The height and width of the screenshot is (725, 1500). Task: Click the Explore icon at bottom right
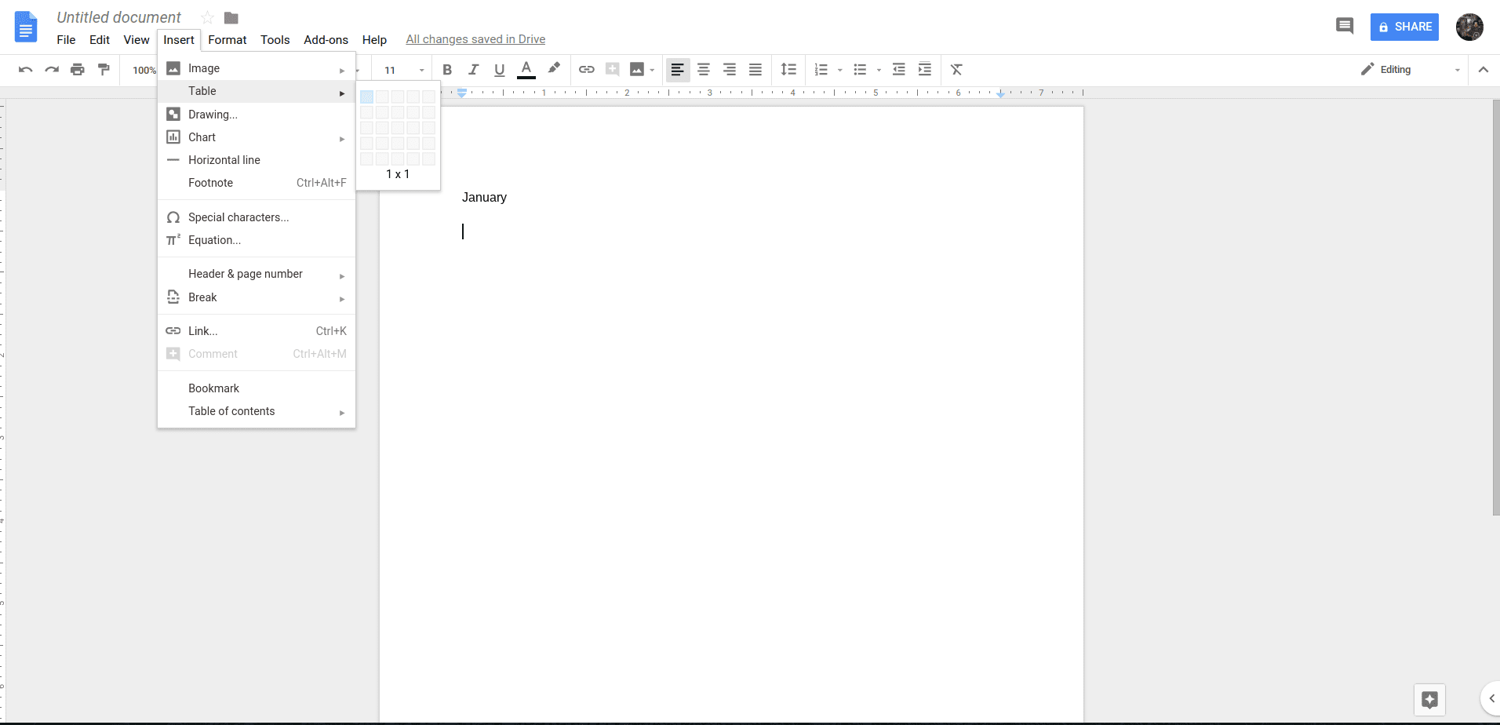pyautogui.click(x=1430, y=699)
